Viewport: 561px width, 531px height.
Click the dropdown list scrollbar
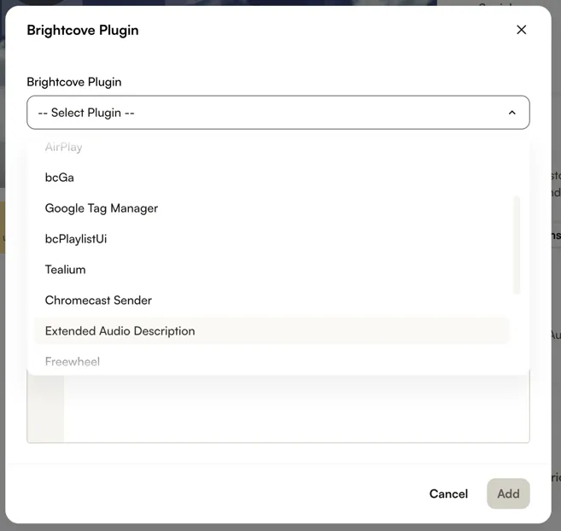pos(517,245)
